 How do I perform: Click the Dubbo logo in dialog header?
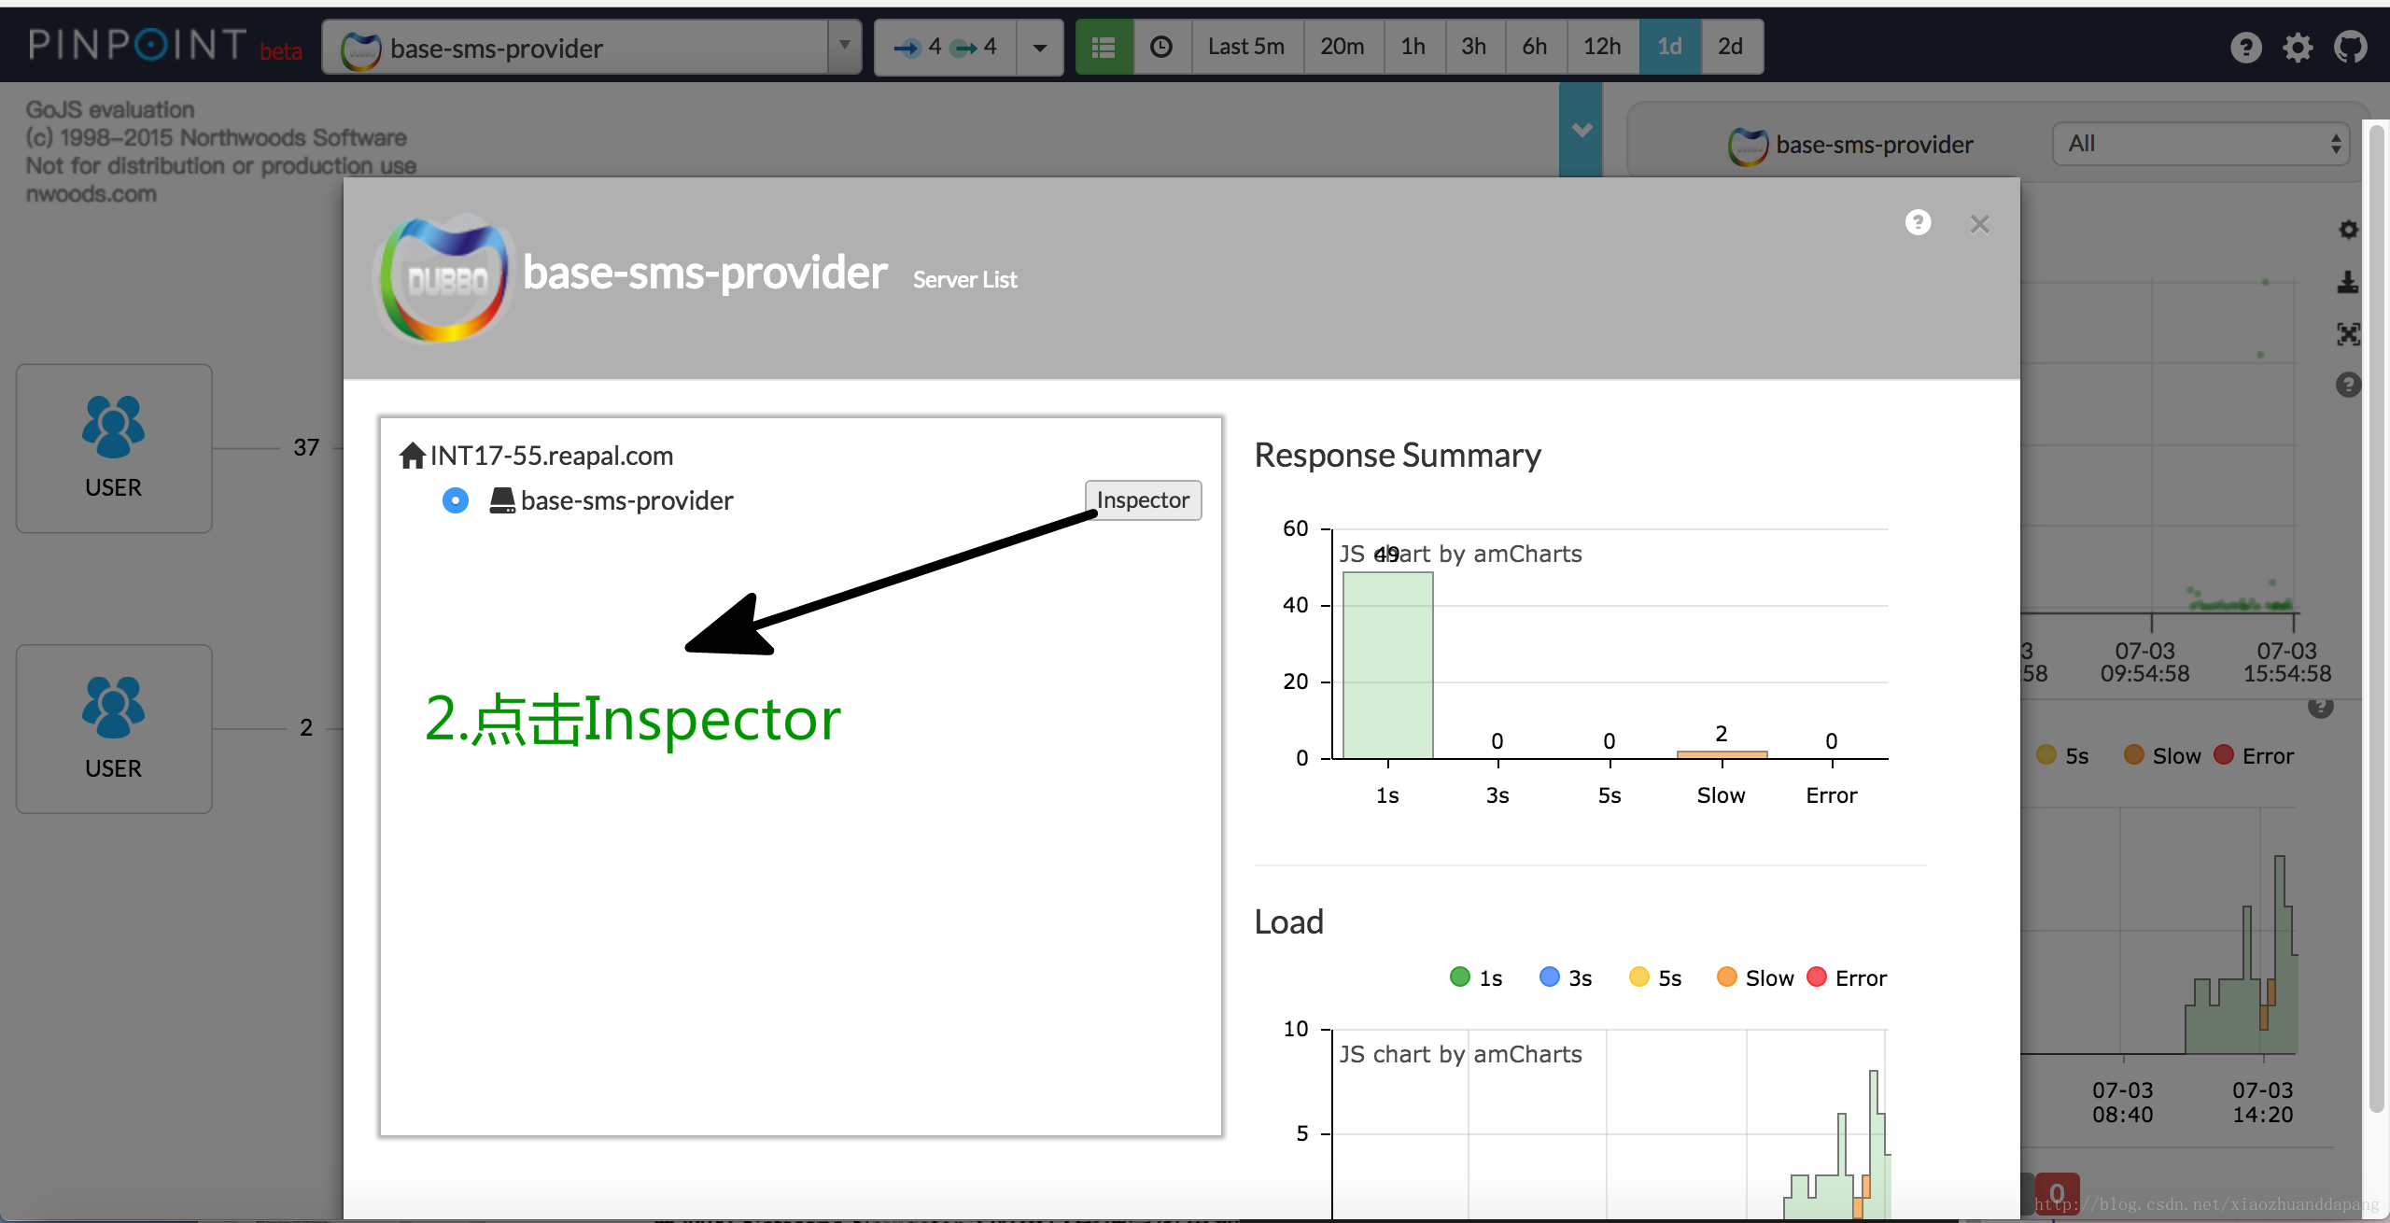445,278
